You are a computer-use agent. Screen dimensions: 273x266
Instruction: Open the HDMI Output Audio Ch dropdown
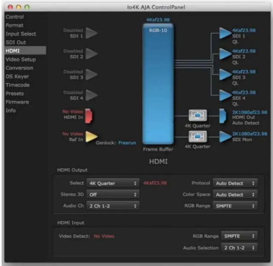click(x=113, y=206)
